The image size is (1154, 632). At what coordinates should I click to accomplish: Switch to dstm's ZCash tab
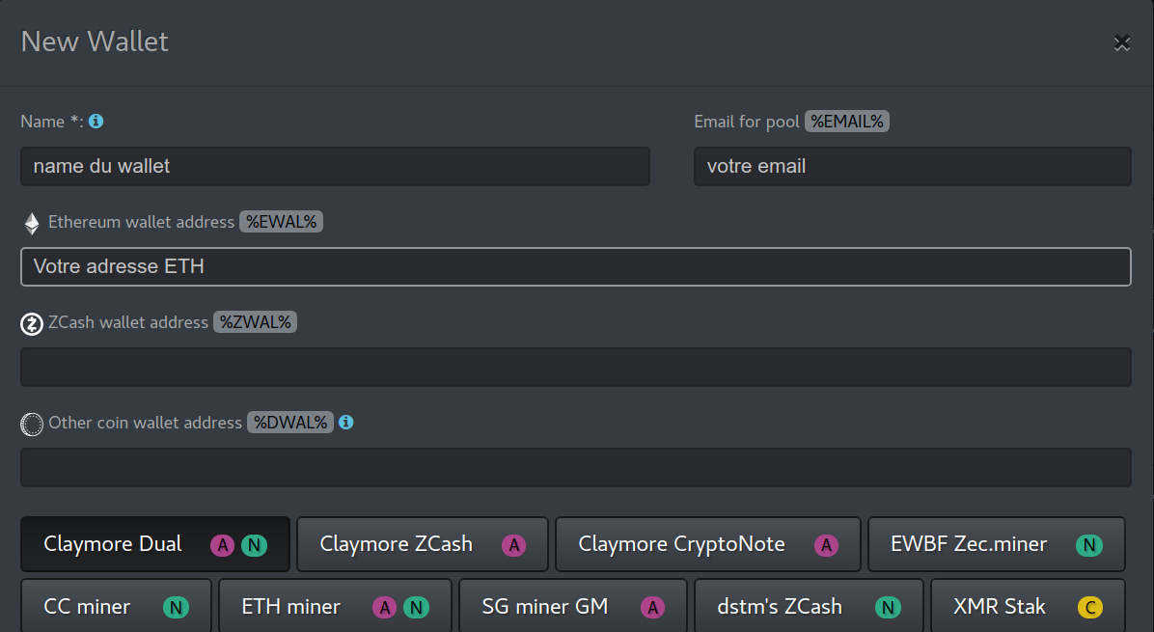pos(809,606)
